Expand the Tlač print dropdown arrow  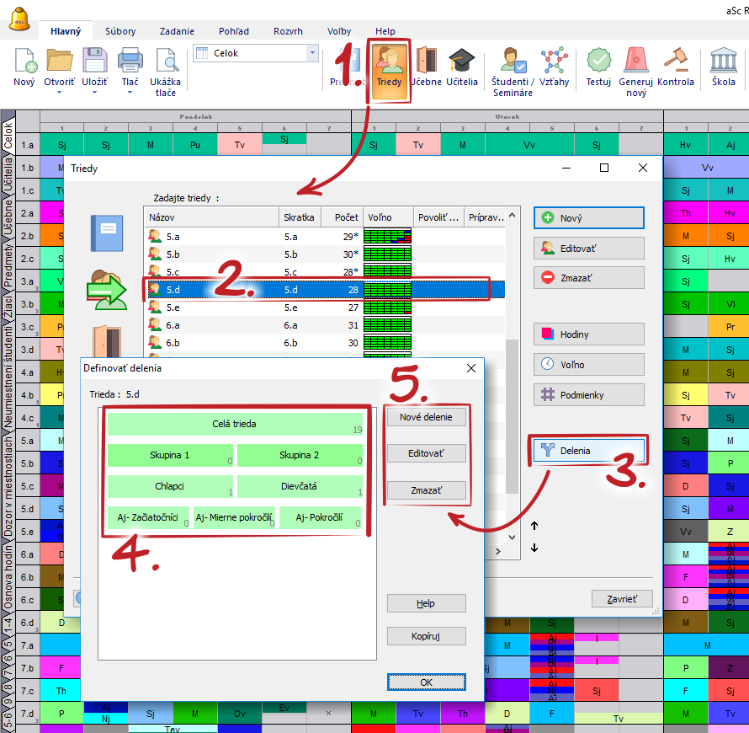[130, 93]
